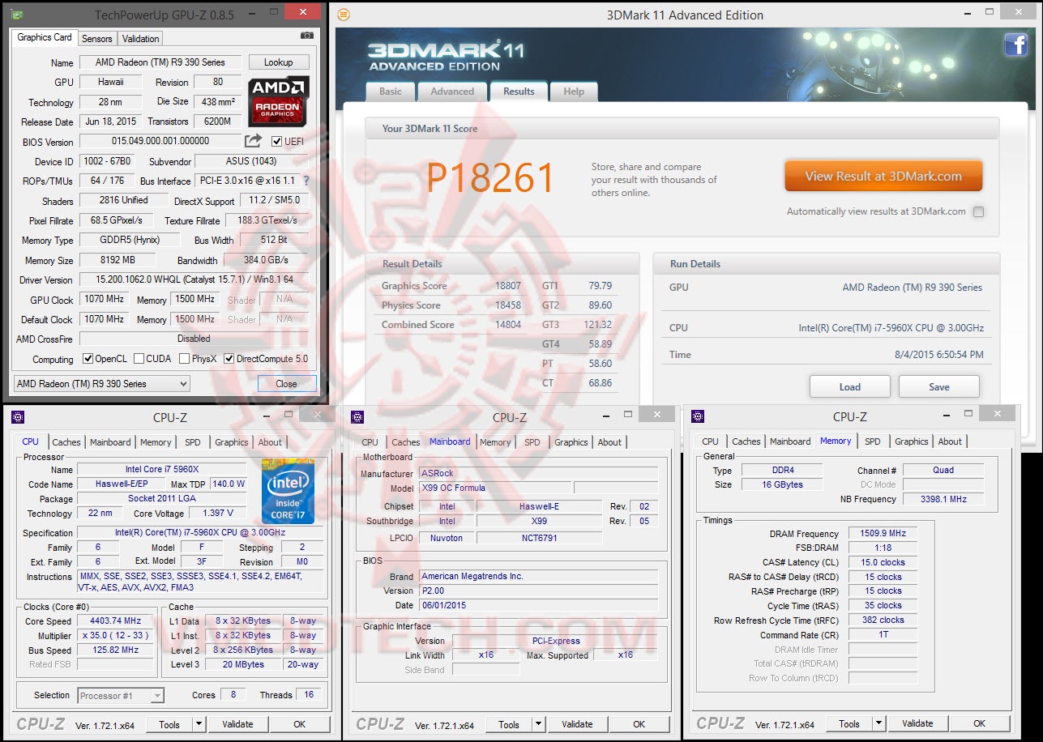The width and height of the screenshot is (1043, 742).
Task: Open the Processor #1 selection dropdown
Action: click(122, 695)
